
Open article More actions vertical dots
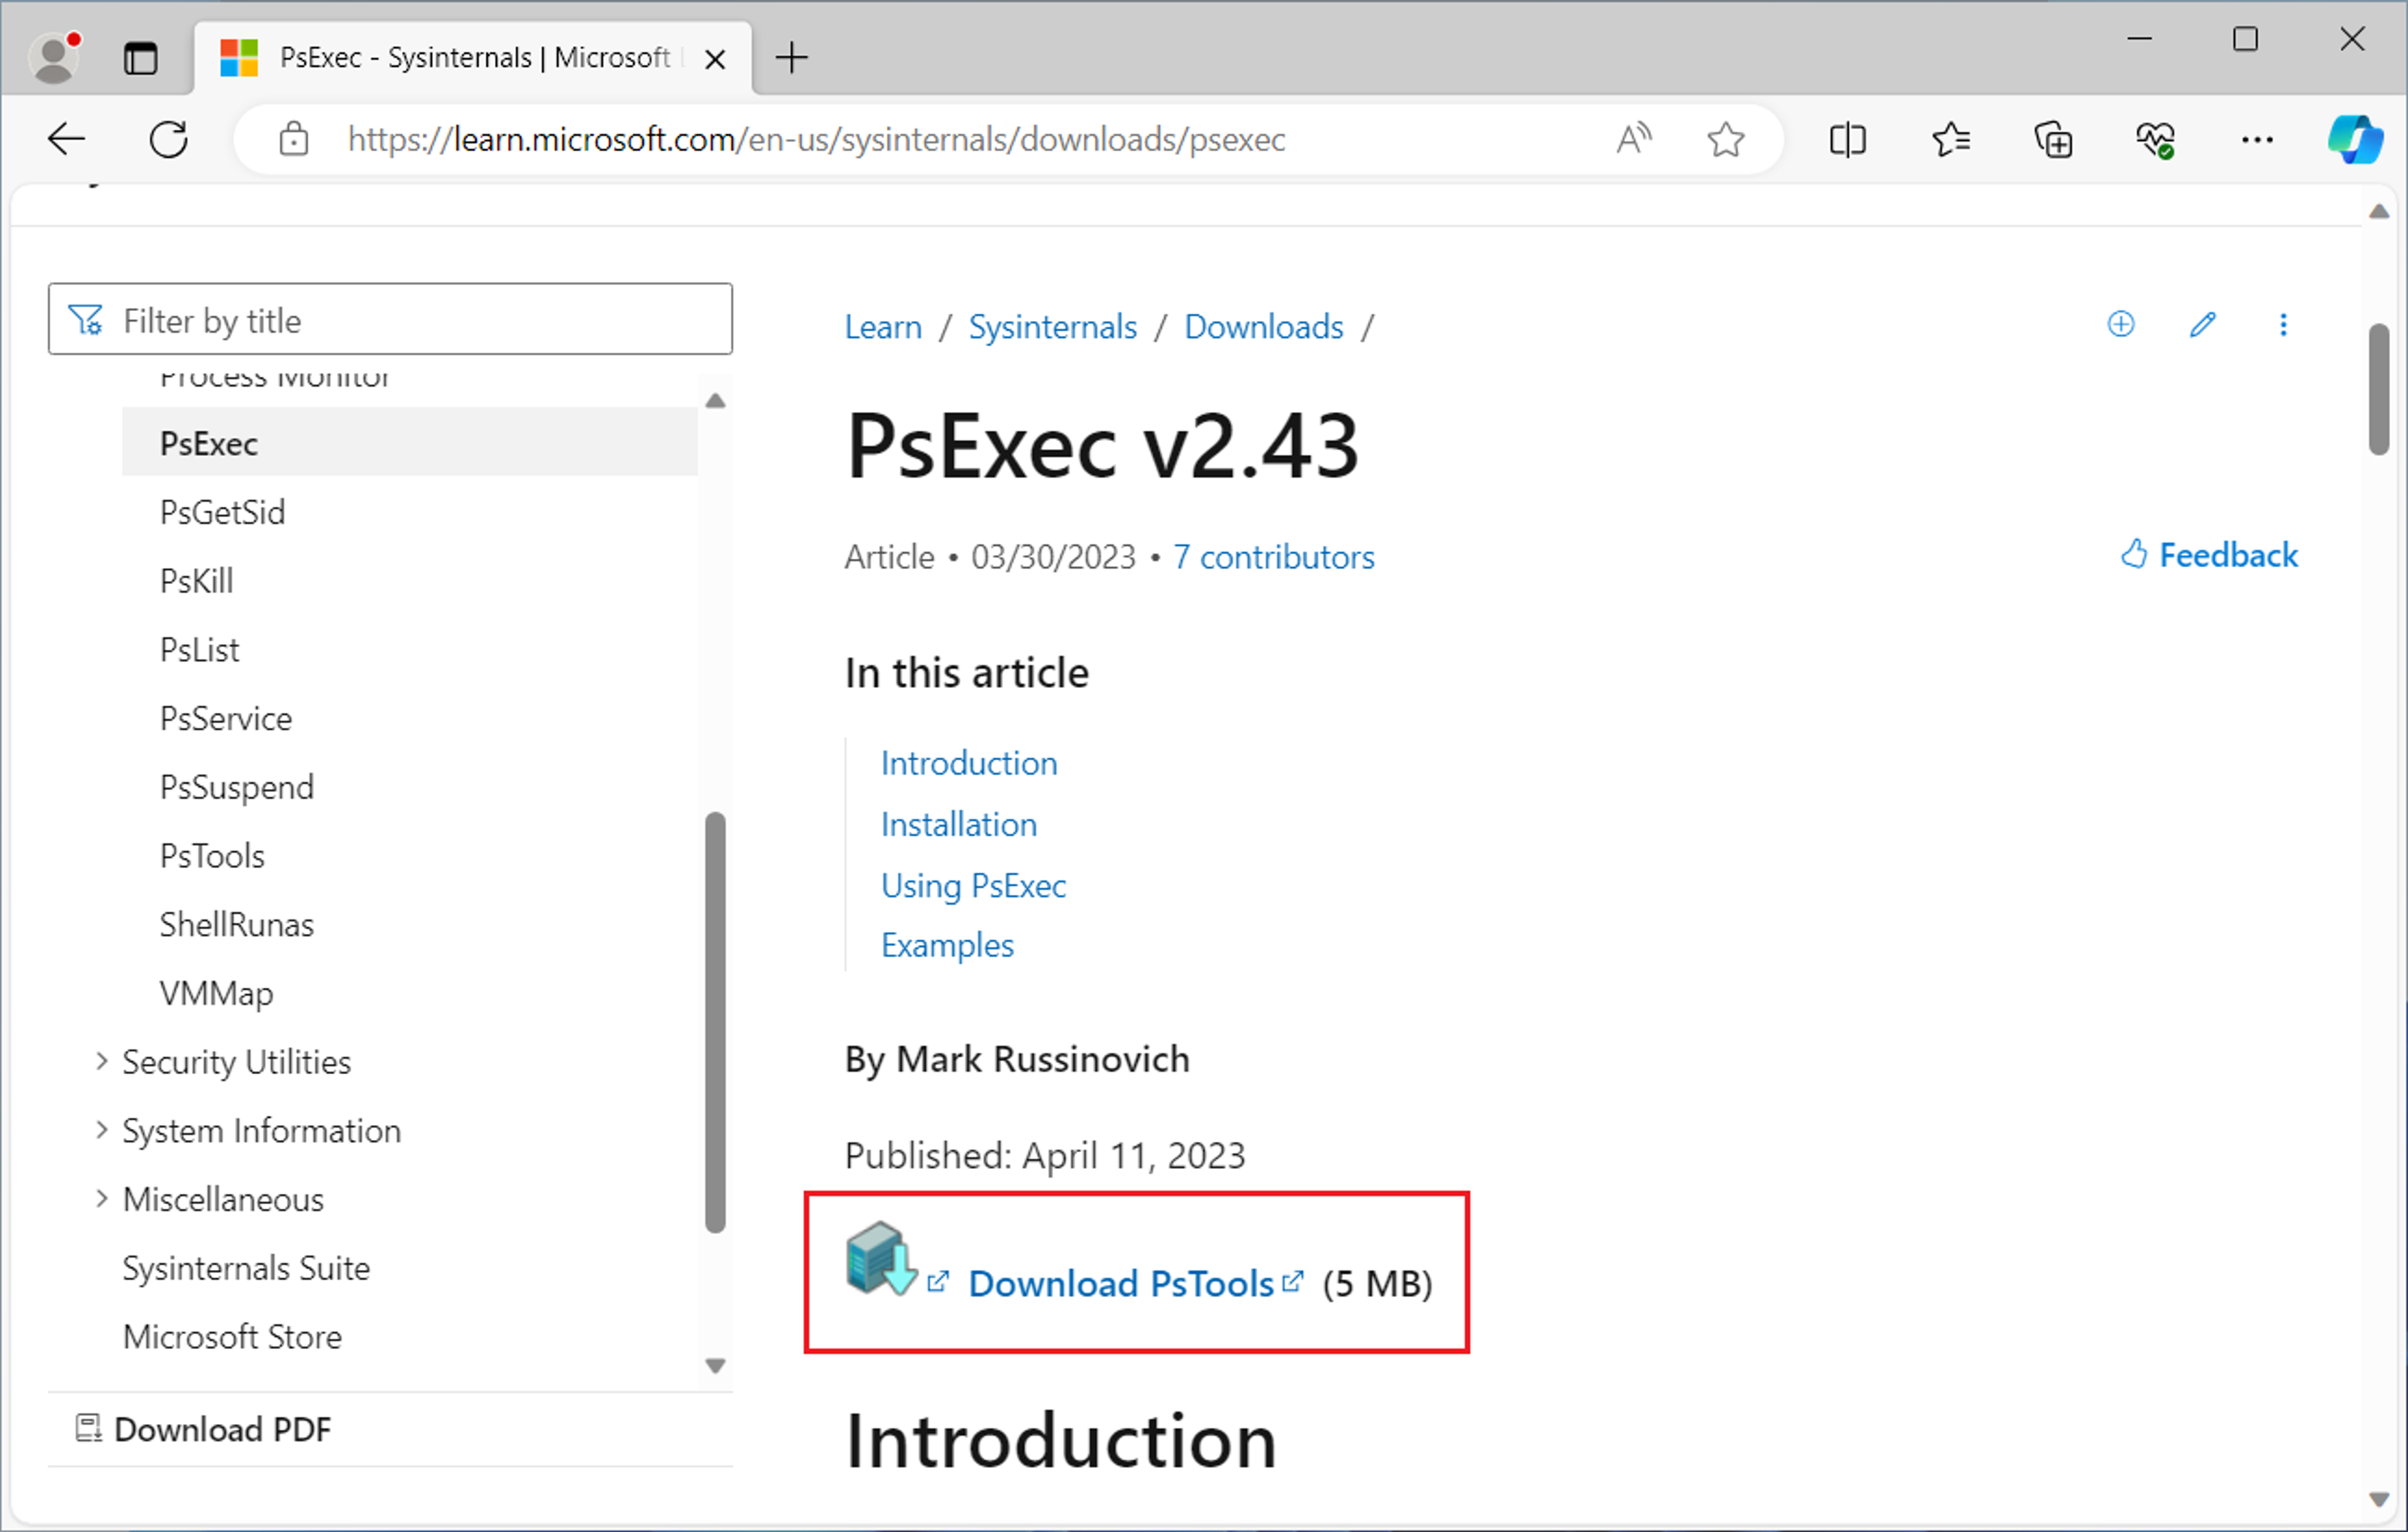point(2282,324)
